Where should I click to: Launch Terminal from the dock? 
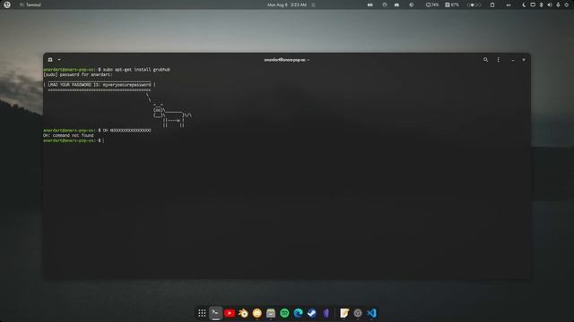[215, 313]
